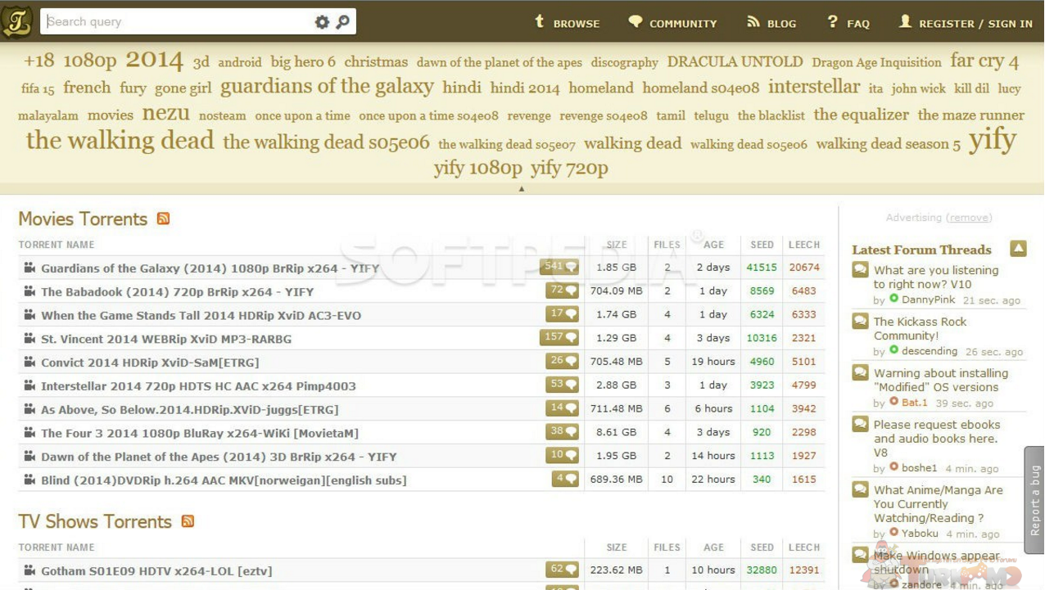
Task: Open the Community menu
Action: click(672, 23)
